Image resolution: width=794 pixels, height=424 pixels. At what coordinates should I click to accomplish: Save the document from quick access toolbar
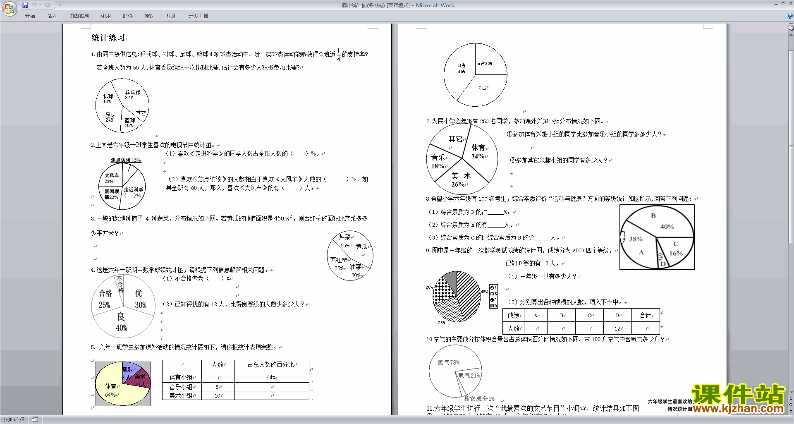25,5
